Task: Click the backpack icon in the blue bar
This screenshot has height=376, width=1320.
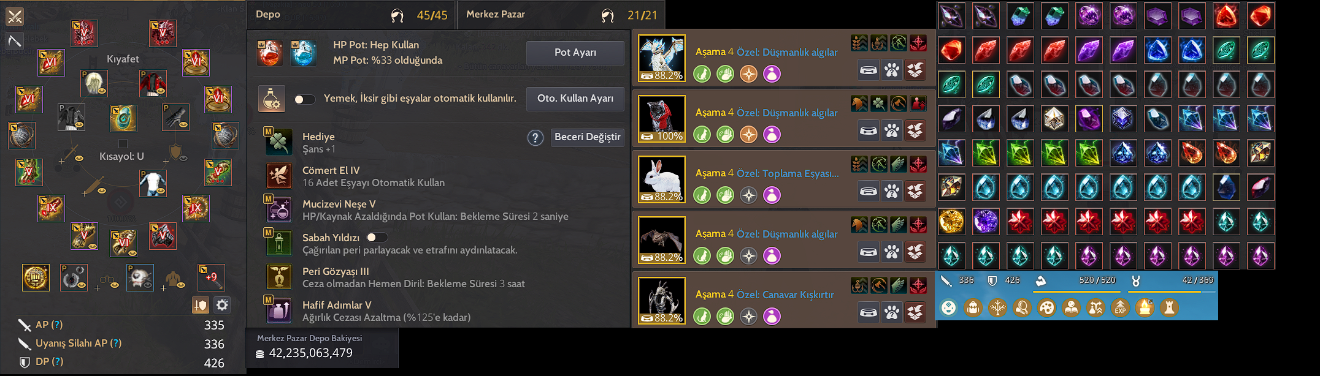Action: pyautogui.click(x=973, y=307)
